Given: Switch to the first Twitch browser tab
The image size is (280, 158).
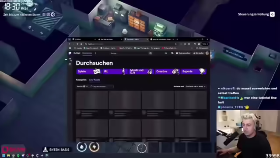Looking at the screenshot, I should coord(84,39).
